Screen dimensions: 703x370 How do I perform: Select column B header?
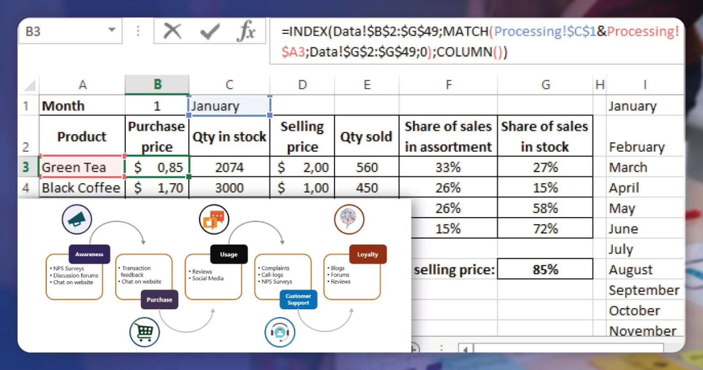coord(157,84)
